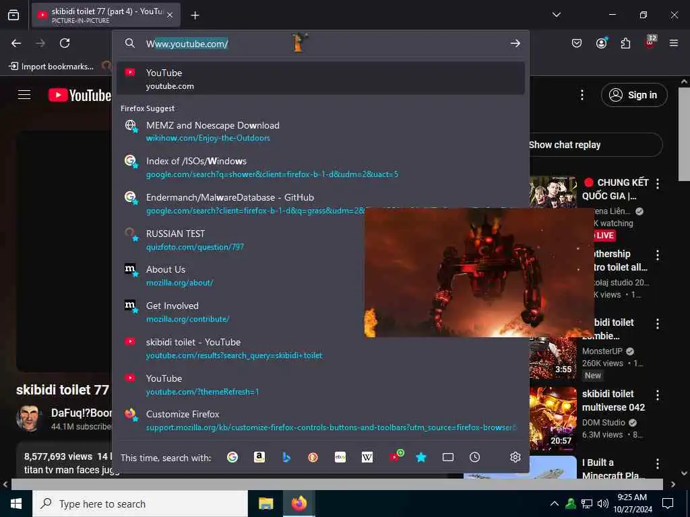Open options for skibidi toilet zombie video
This screenshot has width=690, height=517.
pyautogui.click(x=658, y=324)
